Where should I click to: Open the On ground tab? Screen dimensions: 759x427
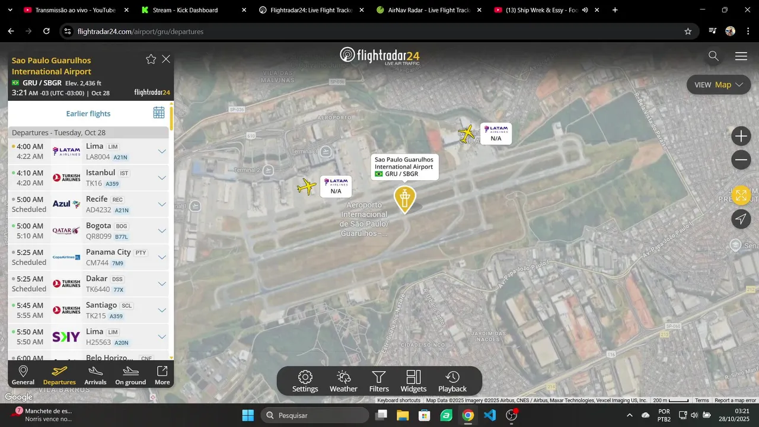tap(130, 375)
